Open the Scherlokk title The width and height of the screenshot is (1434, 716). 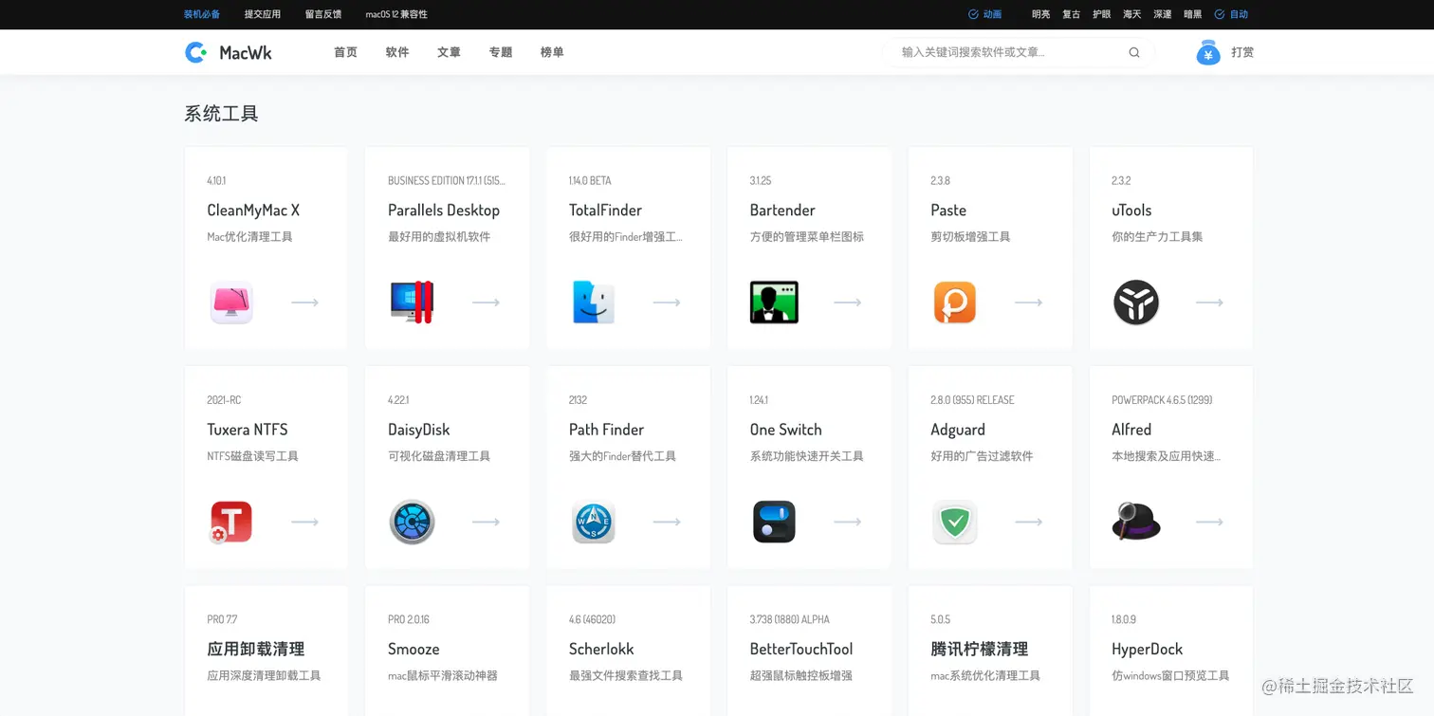point(601,649)
